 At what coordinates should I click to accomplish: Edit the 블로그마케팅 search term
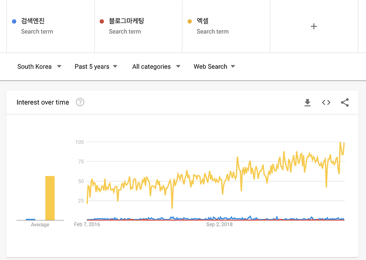(126, 21)
